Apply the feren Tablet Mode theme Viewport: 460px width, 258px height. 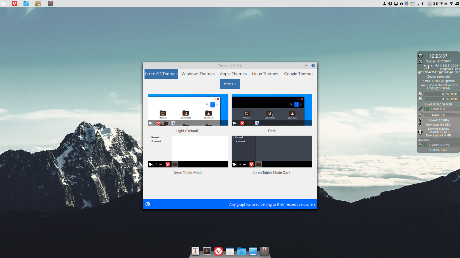[188, 151]
